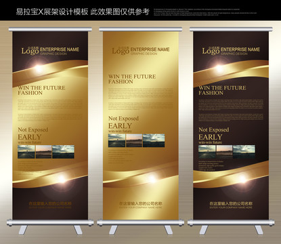Click Not Exposed text on the right banner

tap(214, 129)
